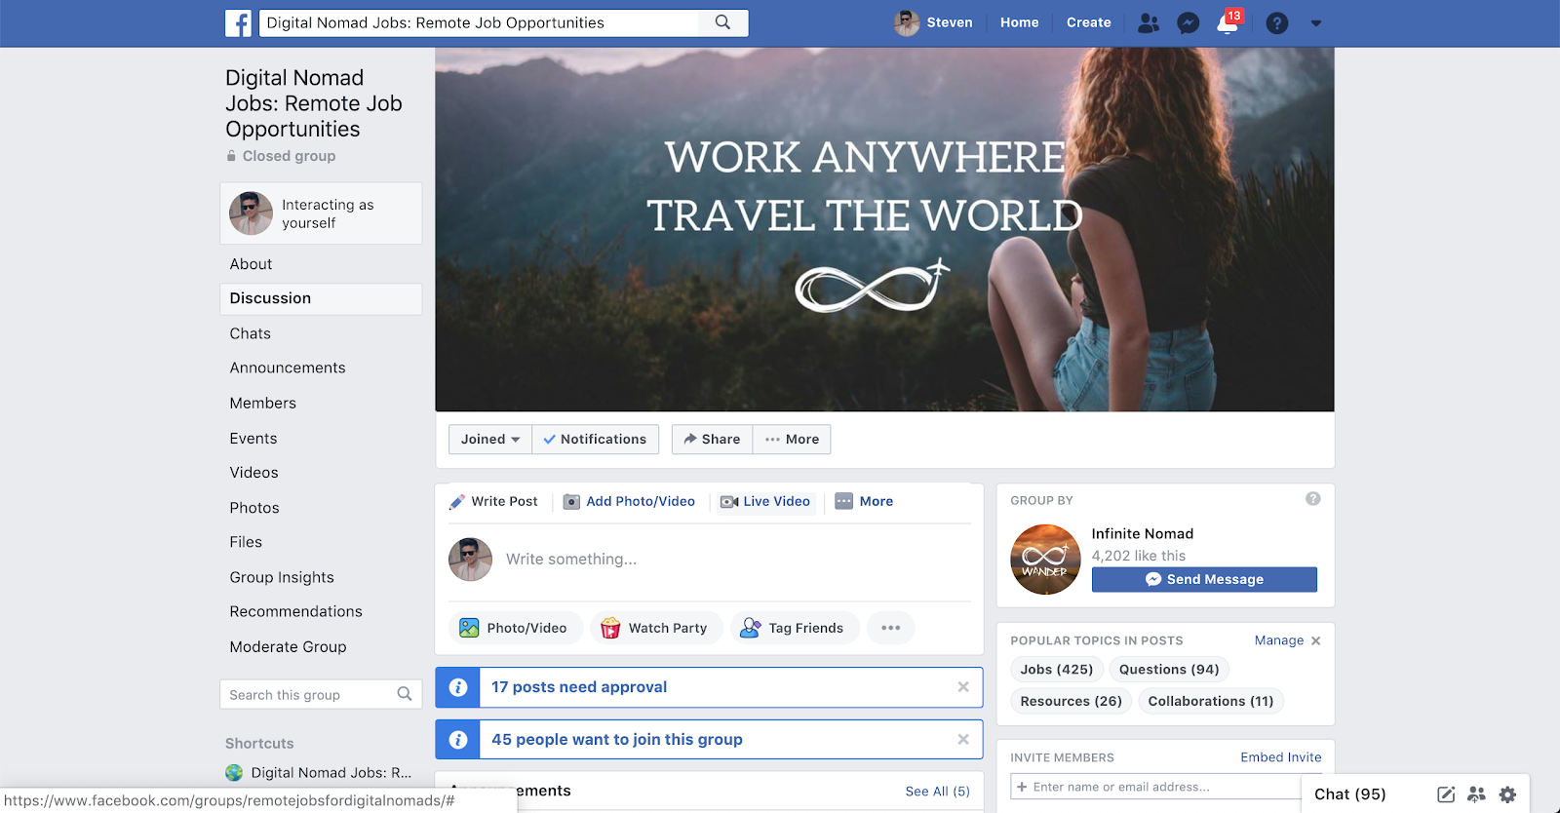The image size is (1560, 813).
Task: Click the search magnifier button in top bar
Action: click(722, 22)
